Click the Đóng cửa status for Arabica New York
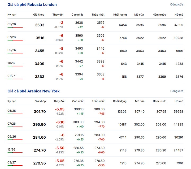This screenshot has width=191, height=169. click(x=177, y=91)
